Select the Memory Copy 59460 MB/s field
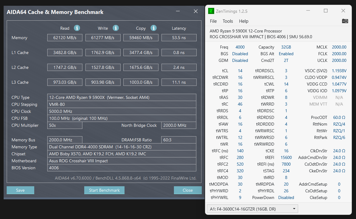Screen dimensions: 356x219 point(141,38)
